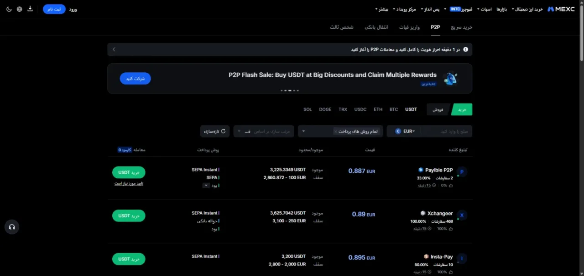Click the 0.887 EUR price
Viewport: 584px width, 276px height.
point(362,171)
